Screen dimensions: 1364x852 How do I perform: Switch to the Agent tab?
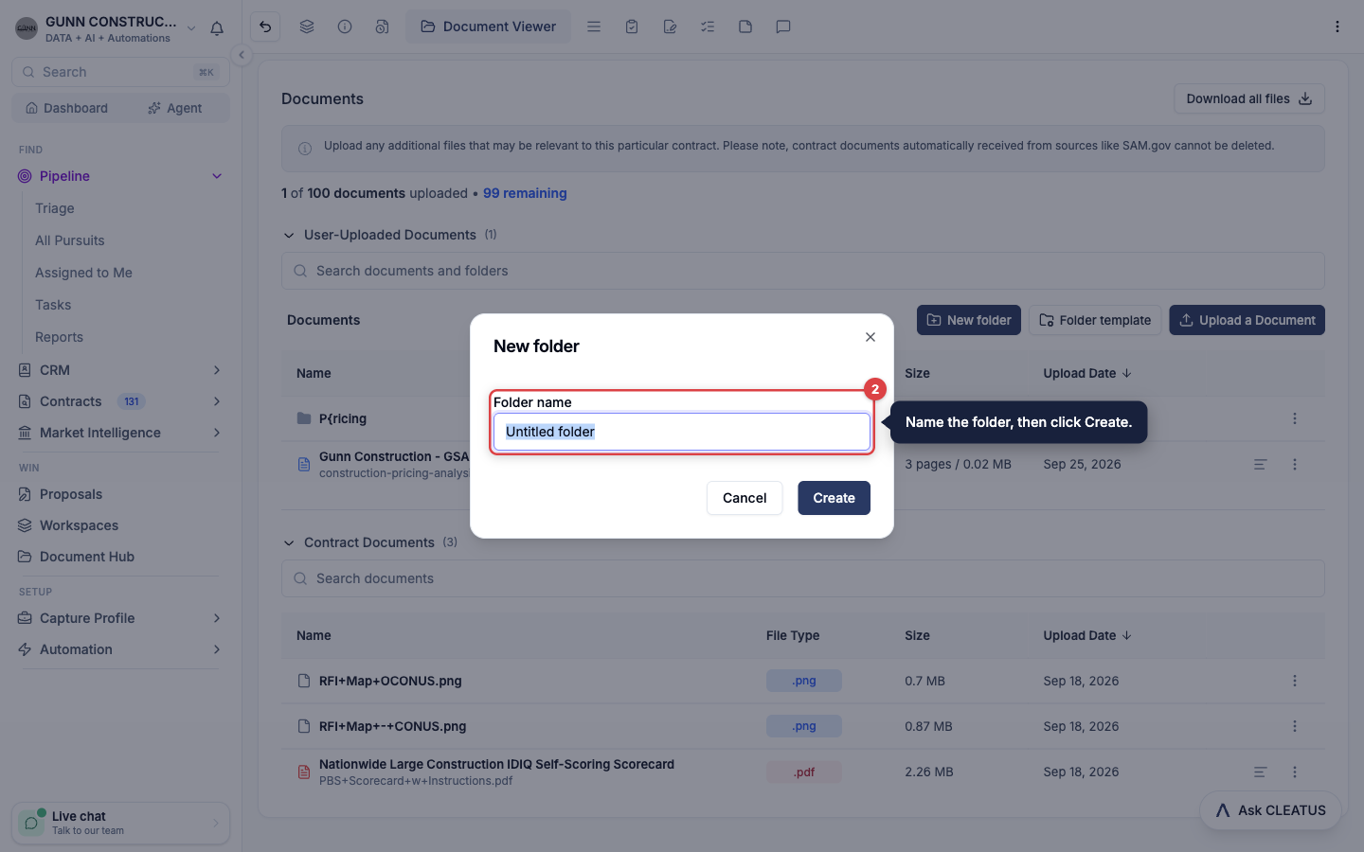point(175,108)
